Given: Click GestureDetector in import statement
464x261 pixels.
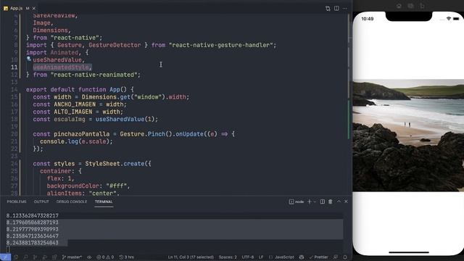Looking at the screenshot, I should pyautogui.click(x=115, y=45).
